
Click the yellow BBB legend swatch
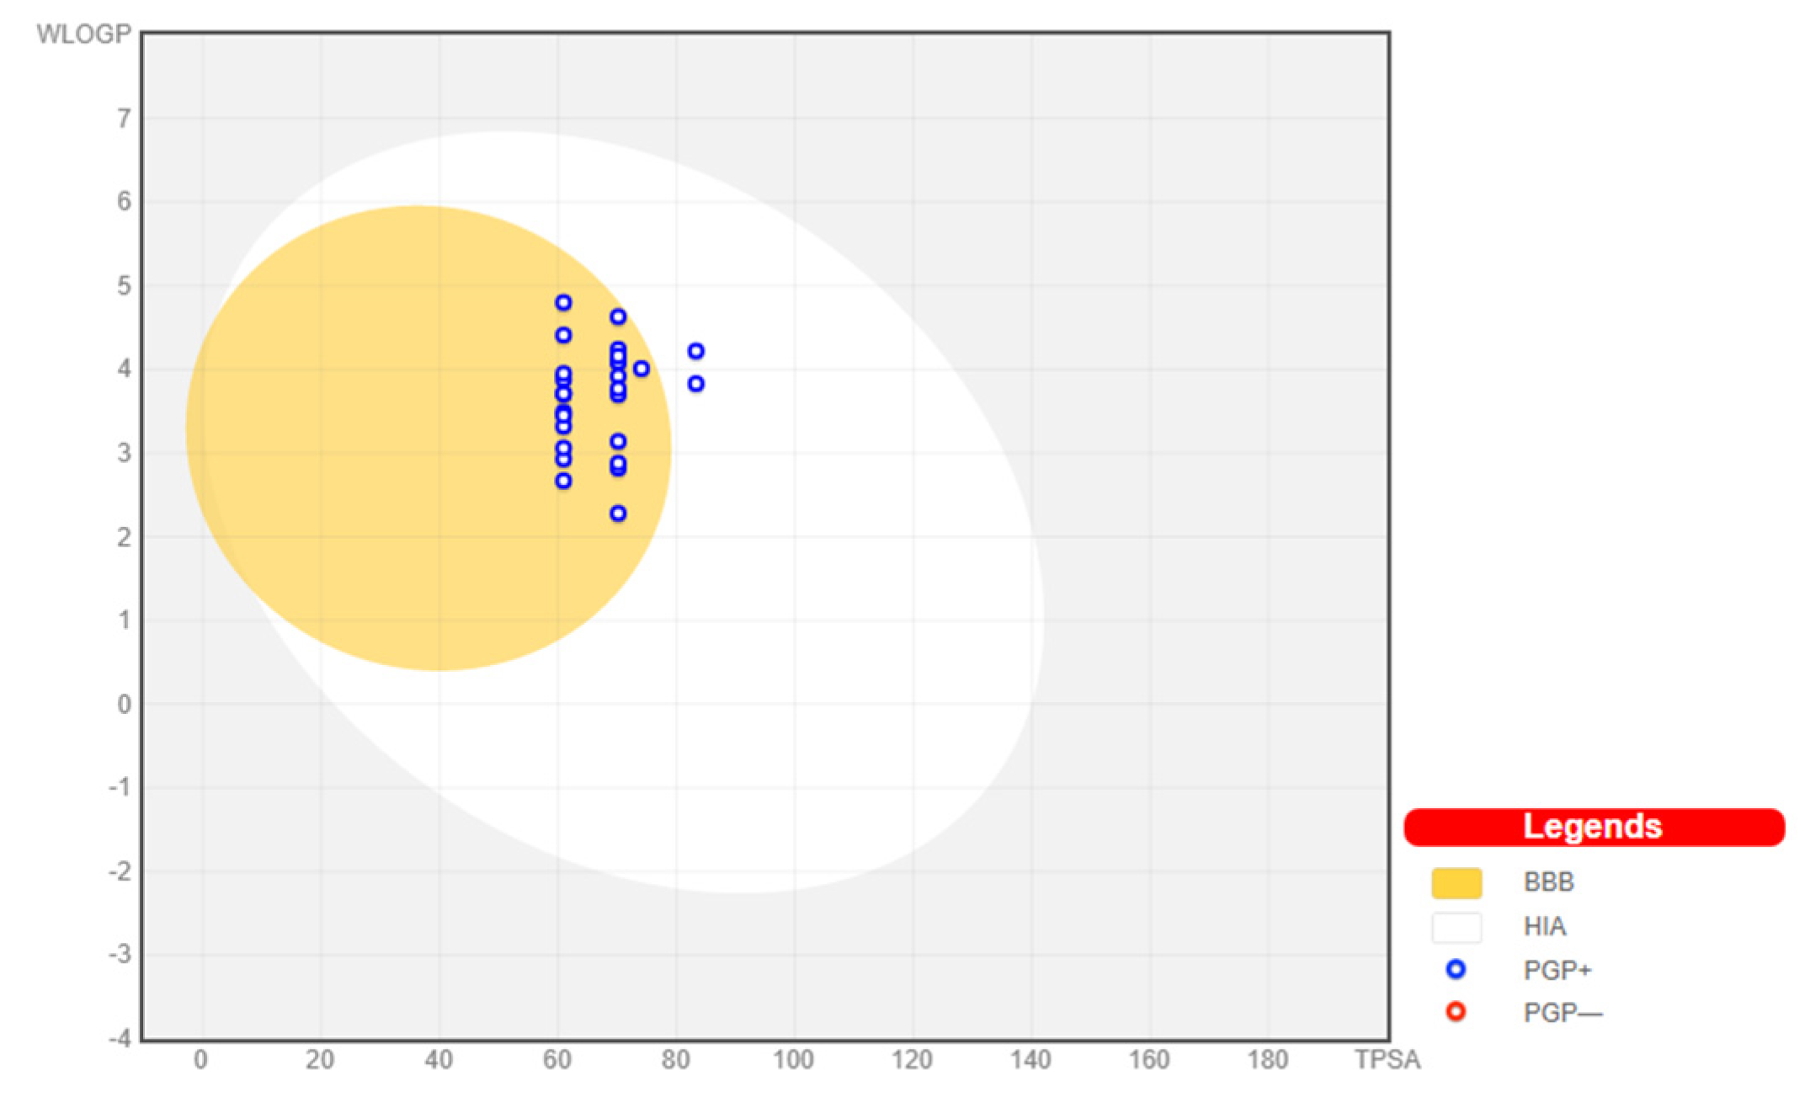point(1456,883)
